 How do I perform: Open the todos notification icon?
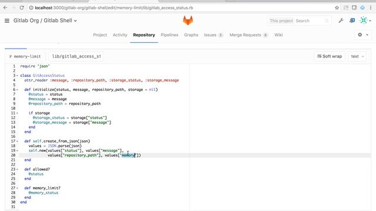pos(352,21)
